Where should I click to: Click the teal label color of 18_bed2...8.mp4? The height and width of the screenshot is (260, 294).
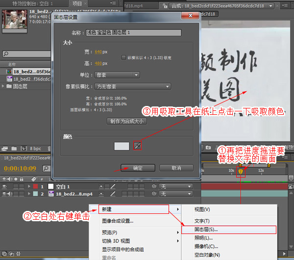coord(35,194)
